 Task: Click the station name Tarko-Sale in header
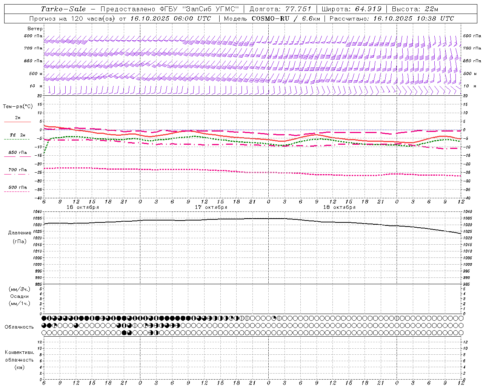[63, 9]
